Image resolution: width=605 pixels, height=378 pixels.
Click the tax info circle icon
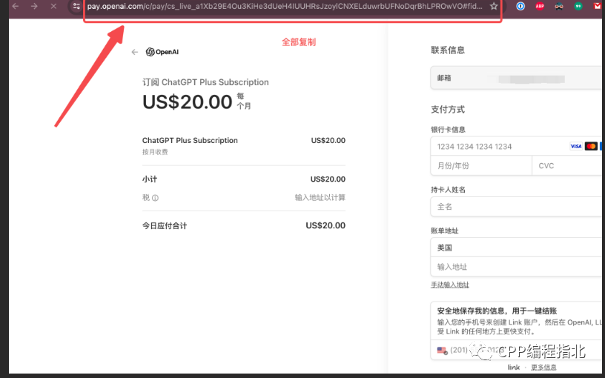click(x=155, y=198)
